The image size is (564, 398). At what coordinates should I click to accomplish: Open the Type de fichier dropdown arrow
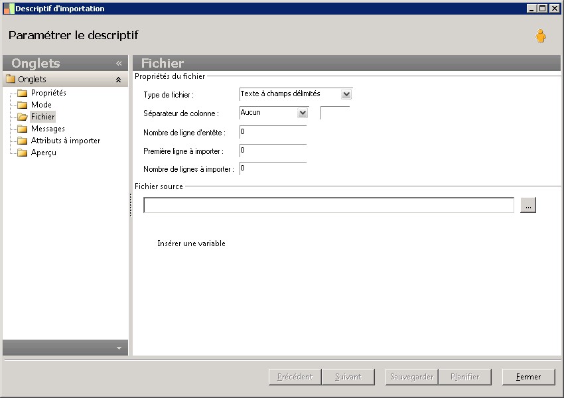pos(346,94)
